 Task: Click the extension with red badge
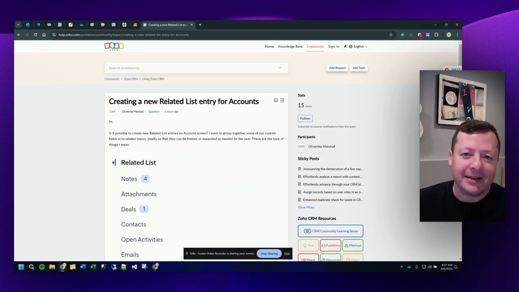tap(420, 35)
